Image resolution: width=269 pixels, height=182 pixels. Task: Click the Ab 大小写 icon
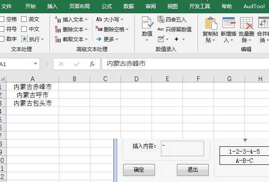point(99,19)
